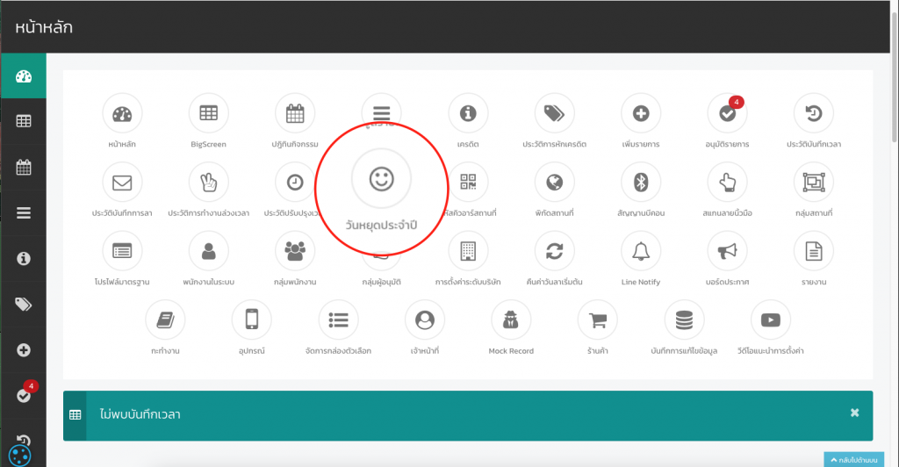Open อุปกรณ์ mobile phone icon
Image resolution: width=899 pixels, height=467 pixels.
point(252,320)
